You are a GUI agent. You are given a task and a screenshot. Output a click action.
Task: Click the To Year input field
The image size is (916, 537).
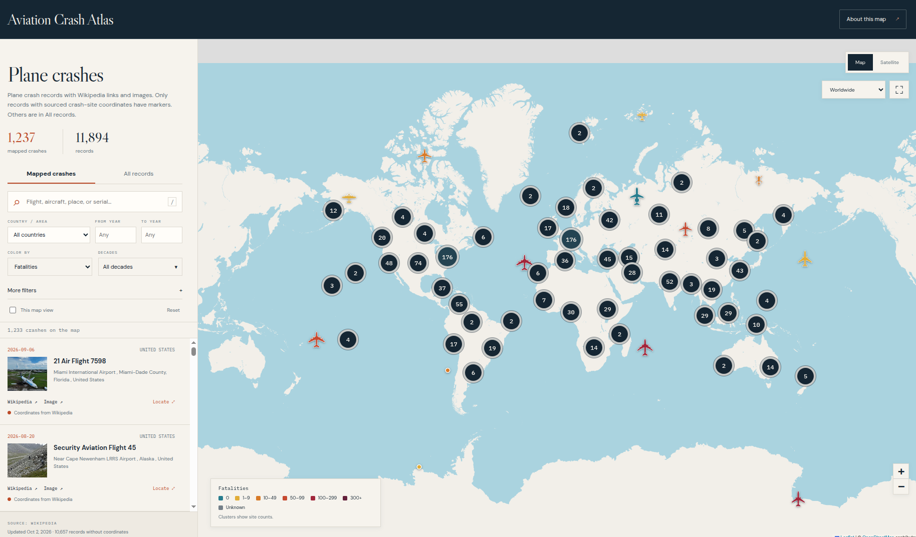click(162, 235)
